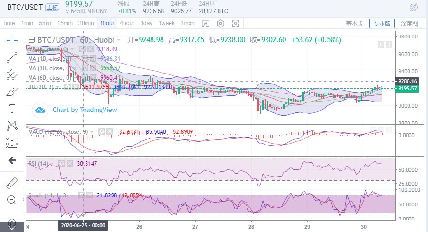Open settings for the RSI indicator
428x232 pixels.
click(x=61, y=163)
